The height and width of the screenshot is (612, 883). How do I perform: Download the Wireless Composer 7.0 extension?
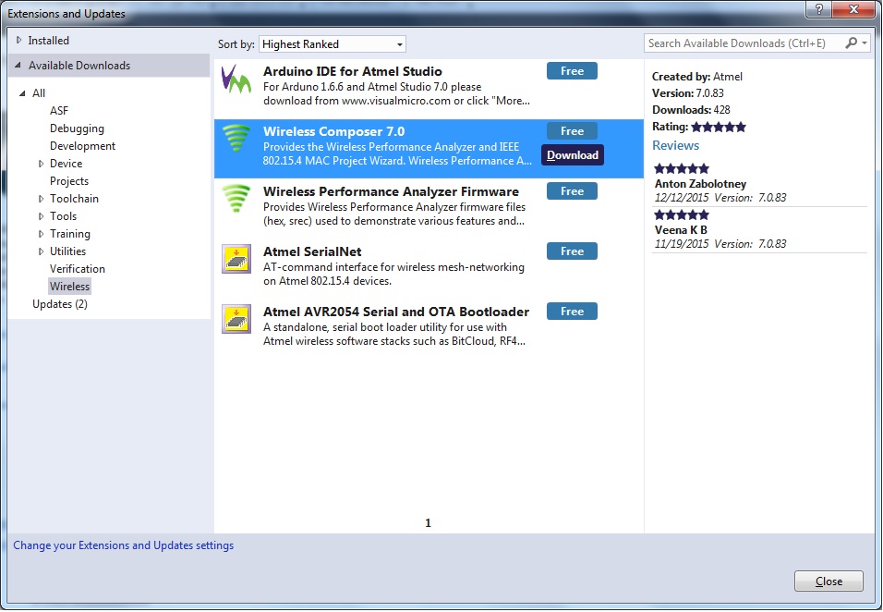[573, 155]
